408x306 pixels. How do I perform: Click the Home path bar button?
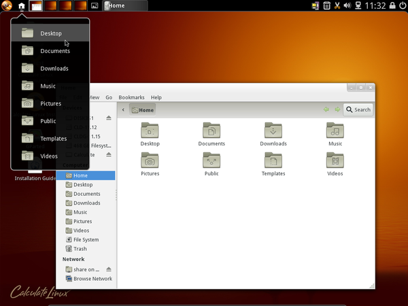tap(143, 110)
